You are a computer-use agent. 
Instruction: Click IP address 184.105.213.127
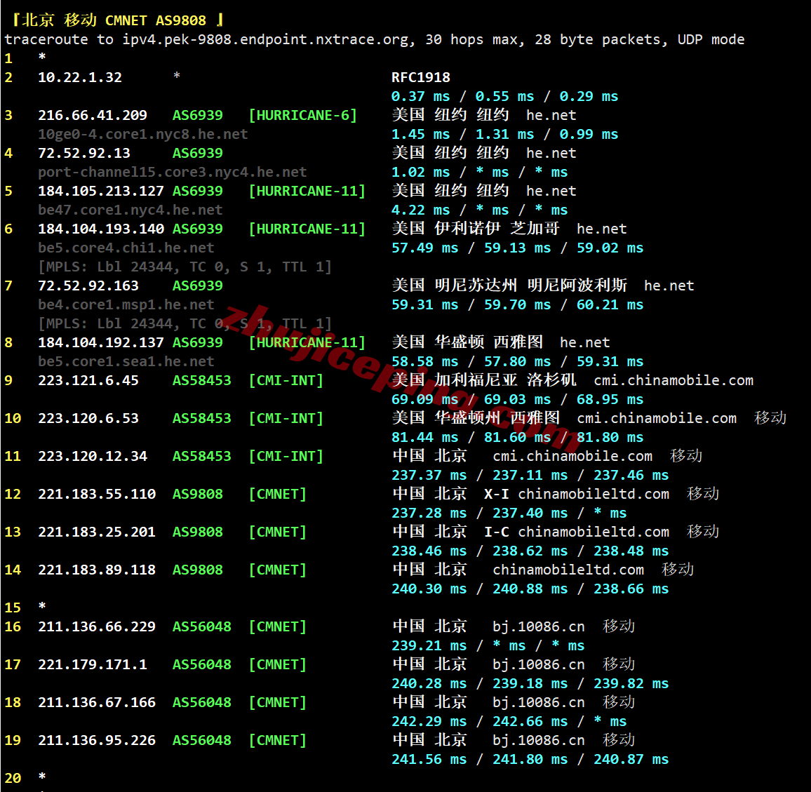pos(101,192)
